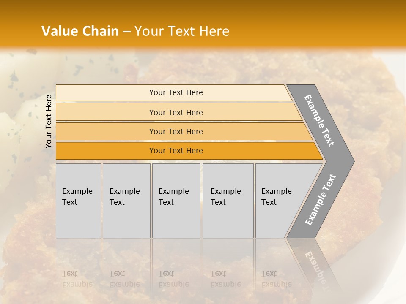Click the mirrored reflection of the fifth gray box
This screenshot has width=406, height=304.
[x=277, y=270]
